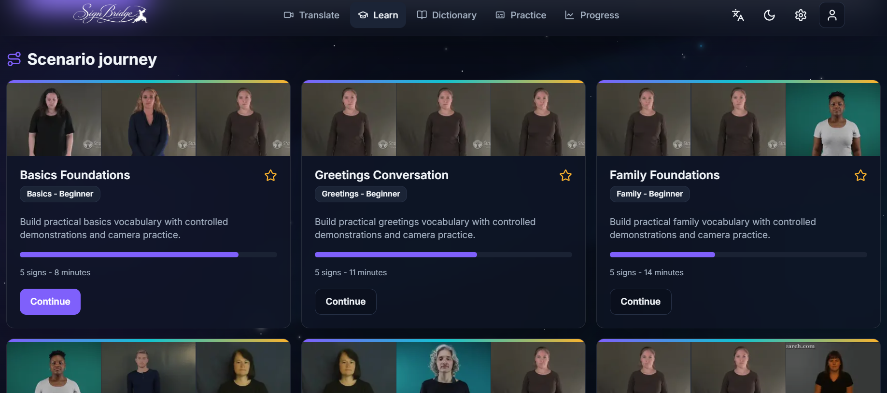Open the teal-background Family Foundations thumbnail
Viewport: 887px width, 393px height.
pos(833,119)
